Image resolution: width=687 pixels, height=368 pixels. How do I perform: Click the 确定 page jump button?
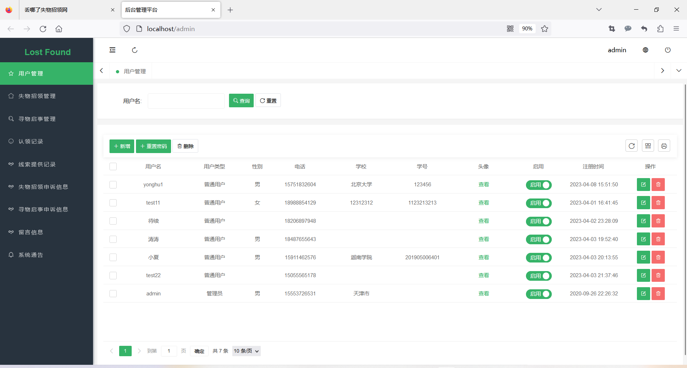(x=199, y=351)
